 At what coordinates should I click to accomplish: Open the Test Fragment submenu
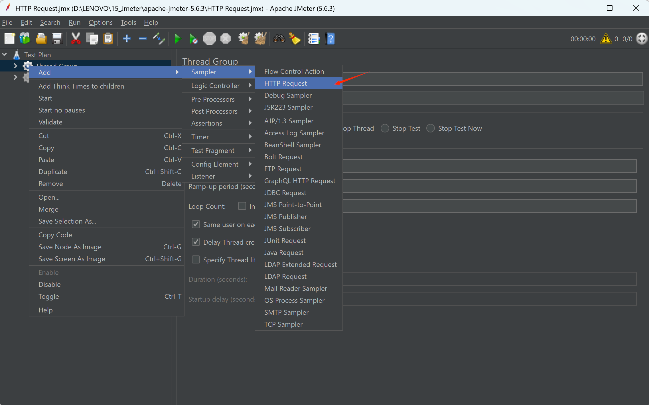click(x=218, y=150)
